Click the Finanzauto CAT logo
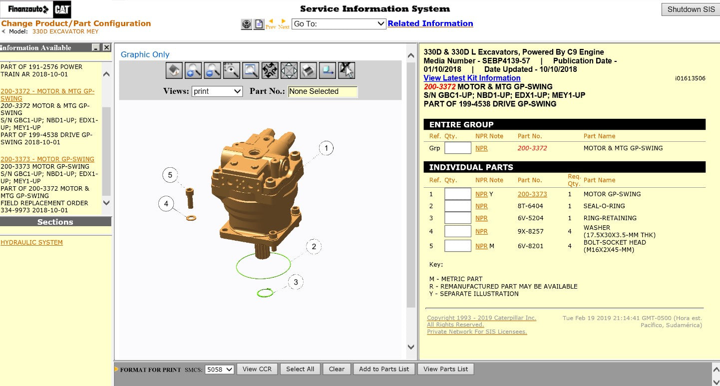720x386 pixels. pos(36,9)
